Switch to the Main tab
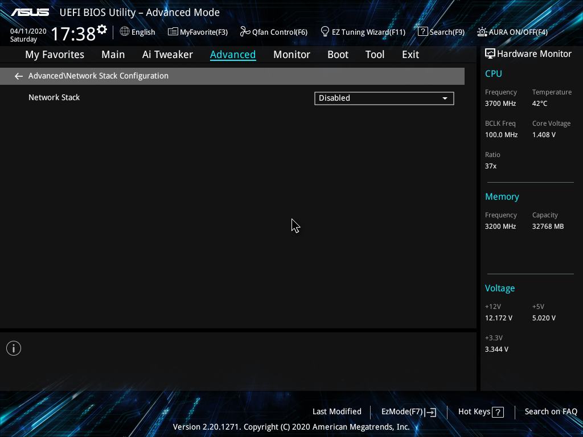The width and height of the screenshot is (583, 437). 113,55
